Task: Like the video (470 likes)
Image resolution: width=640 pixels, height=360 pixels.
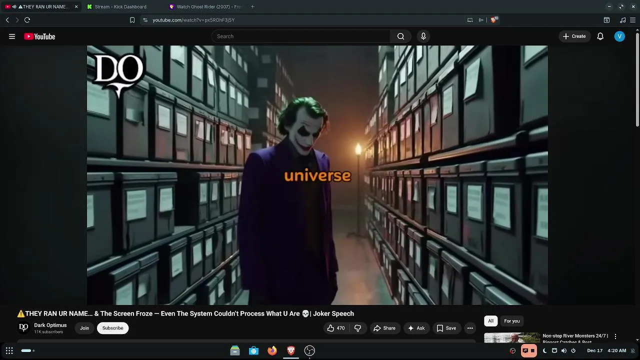Action: click(x=336, y=328)
